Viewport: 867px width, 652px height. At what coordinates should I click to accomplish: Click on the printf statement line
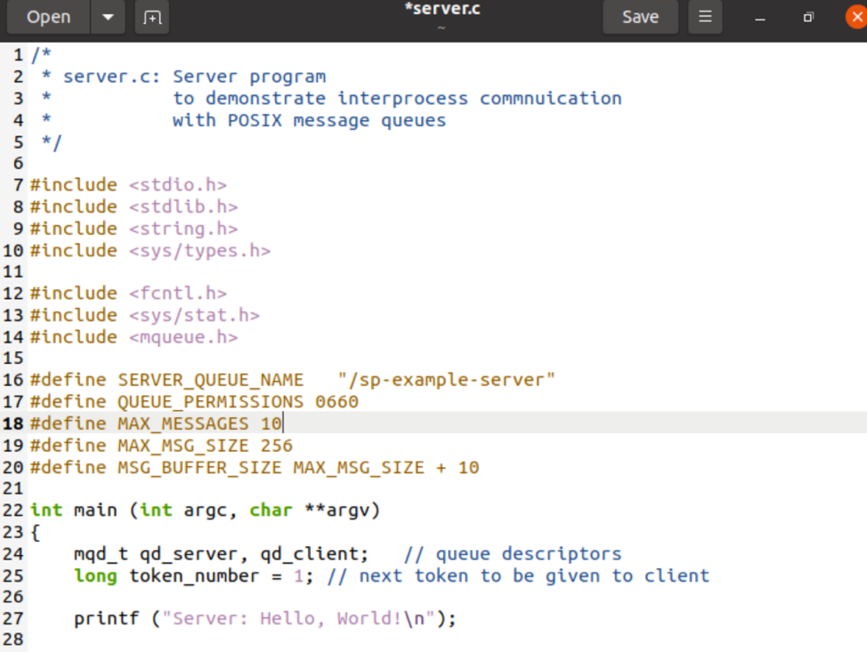point(264,619)
